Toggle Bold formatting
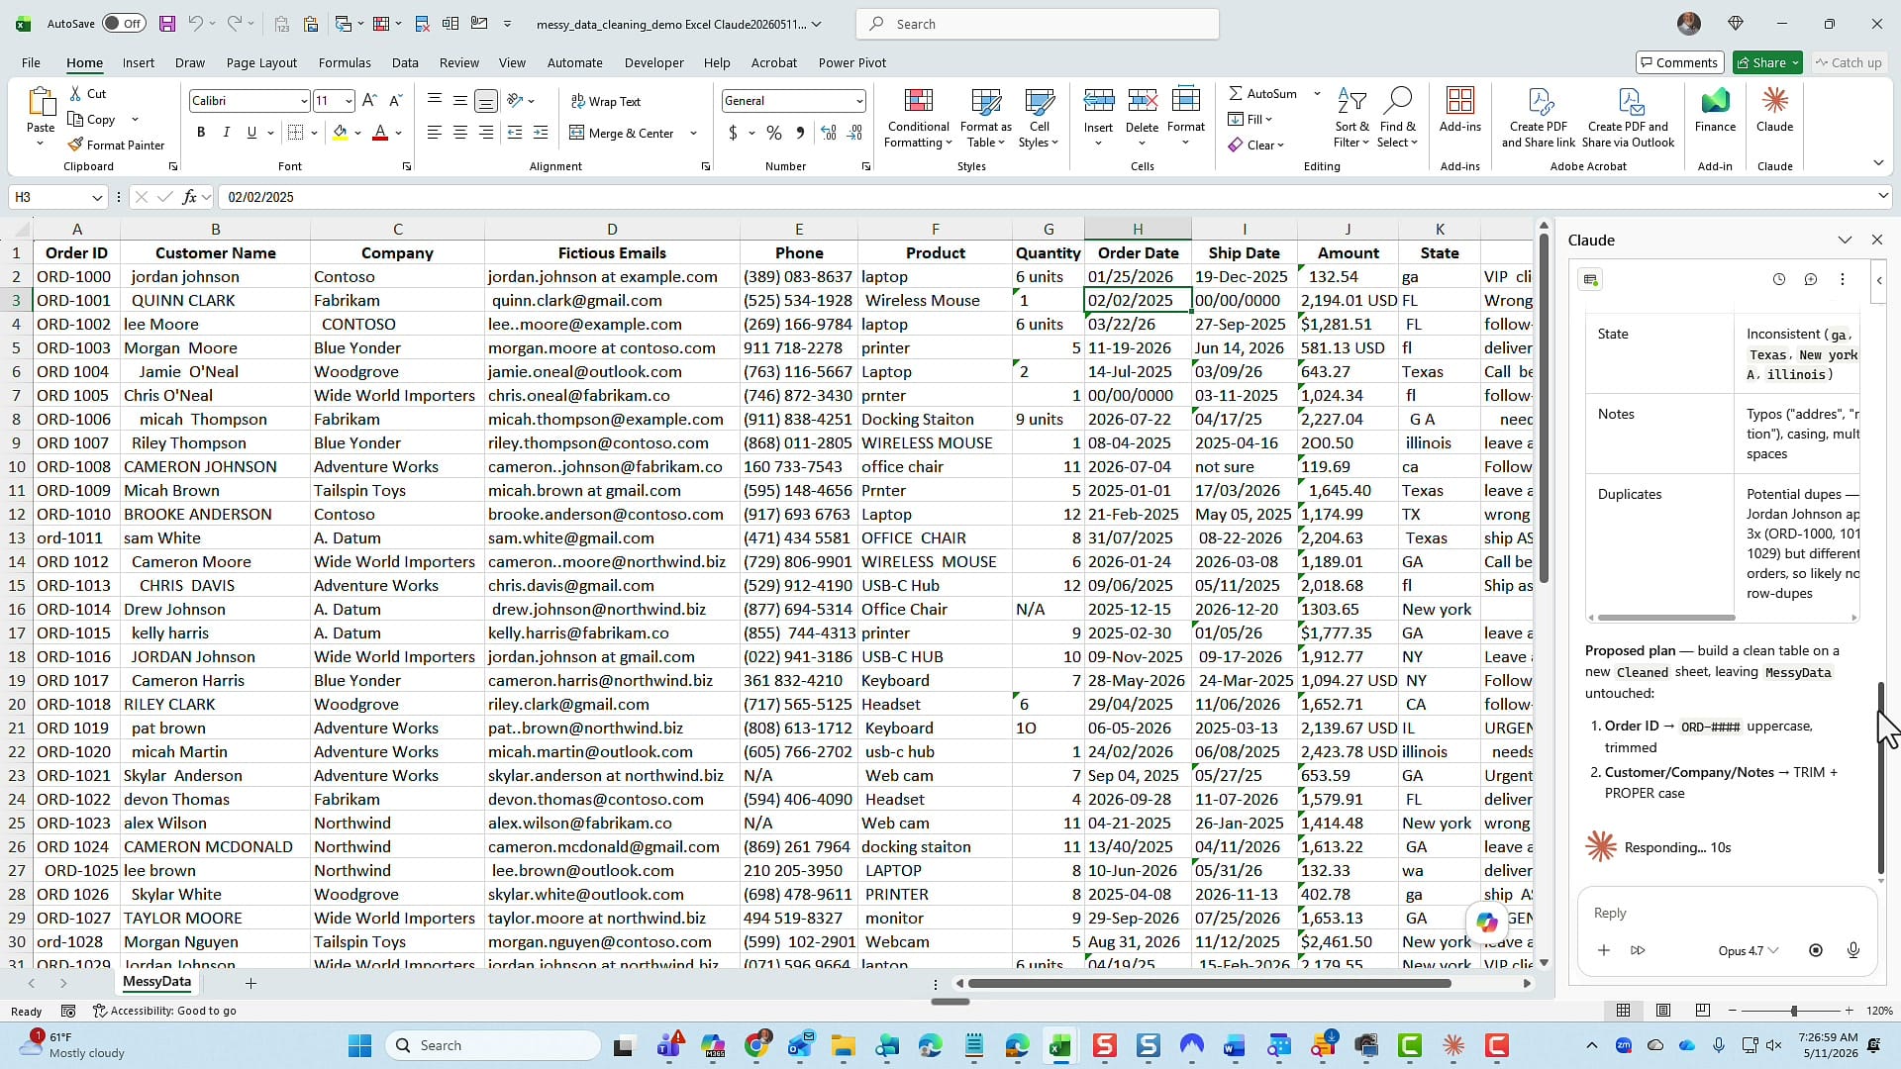This screenshot has height=1069, width=1901. pyautogui.click(x=201, y=133)
